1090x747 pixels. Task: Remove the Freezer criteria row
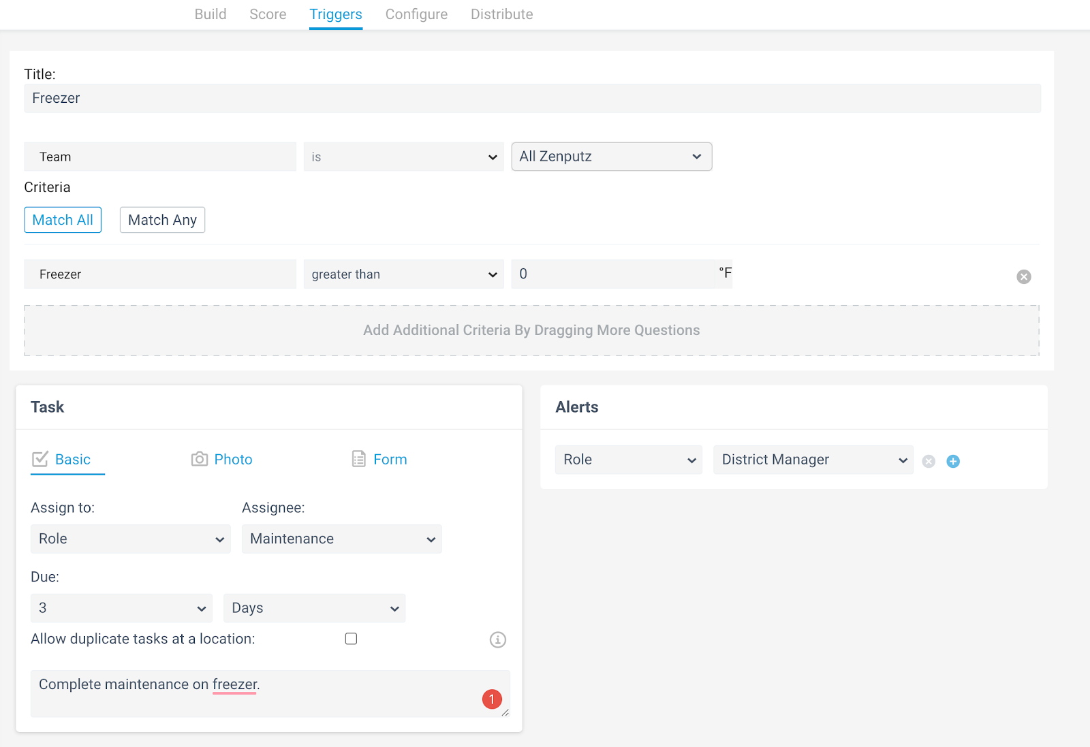1023,276
